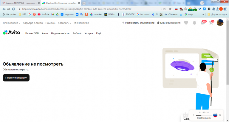
Task: Open the VPN widget three-dot menu
Action: click(193, 115)
